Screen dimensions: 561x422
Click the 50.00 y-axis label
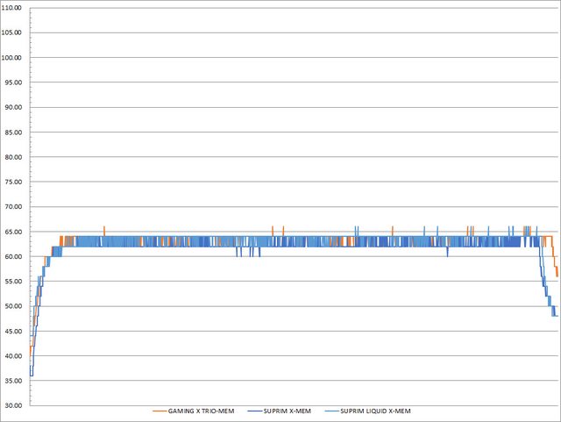16,306
